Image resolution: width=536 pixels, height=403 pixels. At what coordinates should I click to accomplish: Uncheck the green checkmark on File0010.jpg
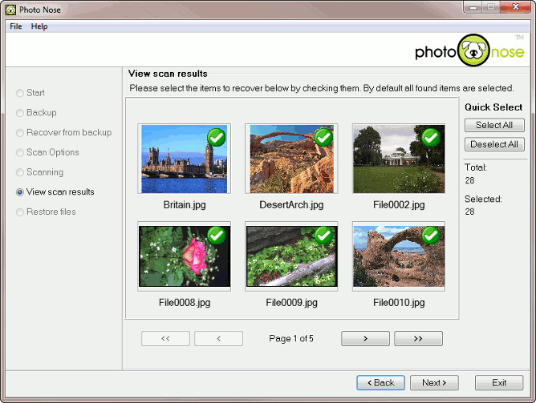click(431, 235)
